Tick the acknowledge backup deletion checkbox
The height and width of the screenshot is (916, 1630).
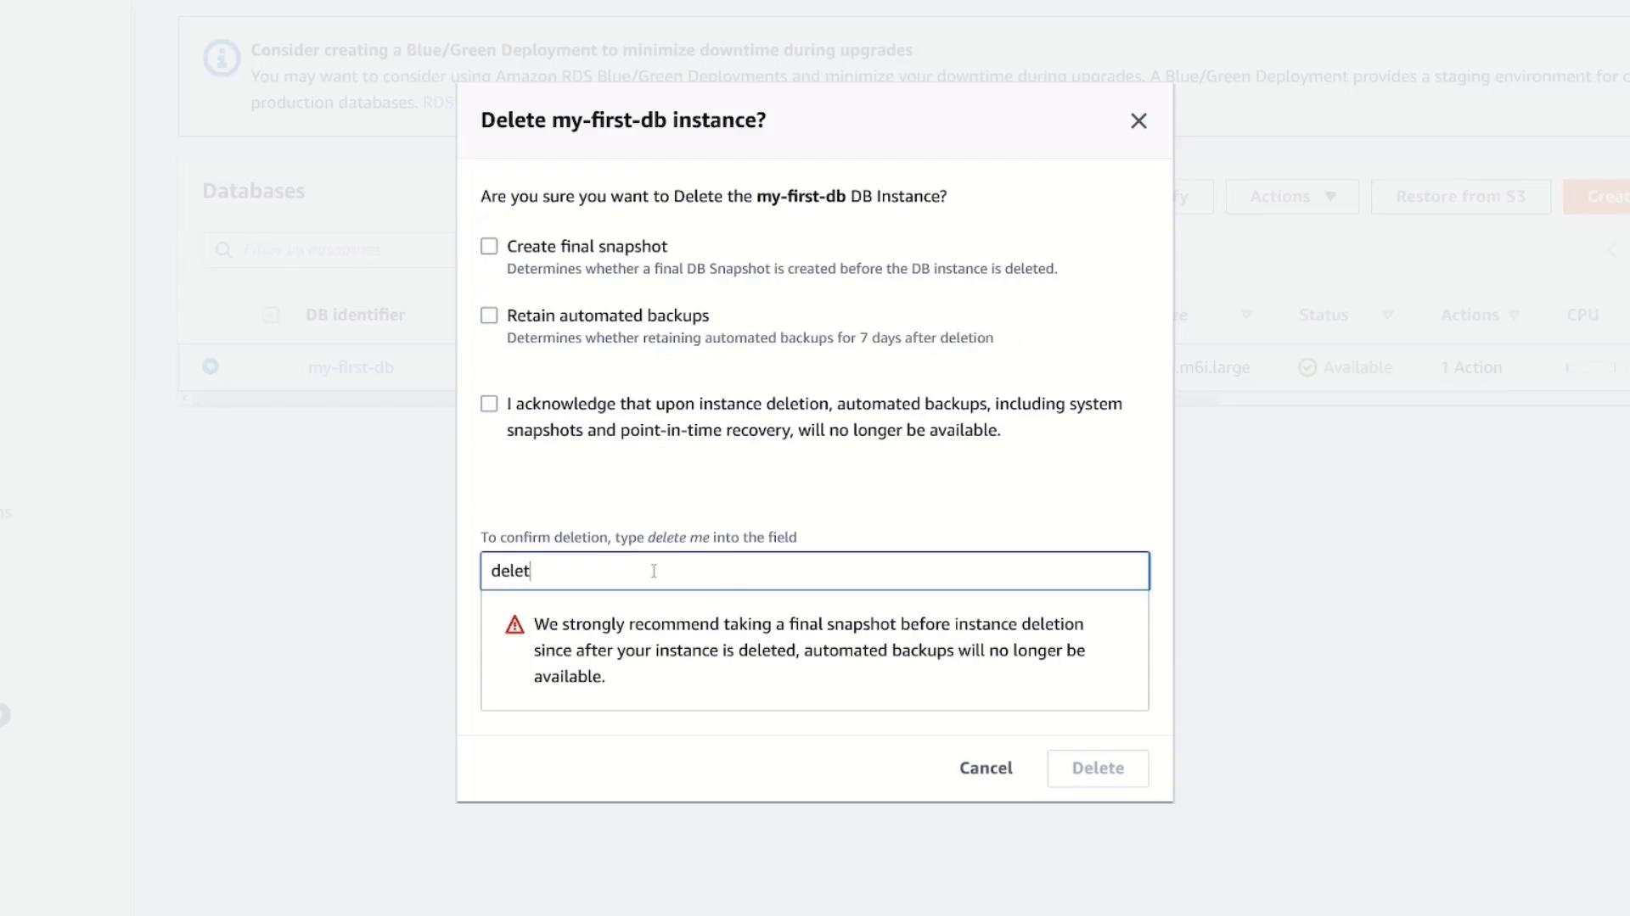489,405
